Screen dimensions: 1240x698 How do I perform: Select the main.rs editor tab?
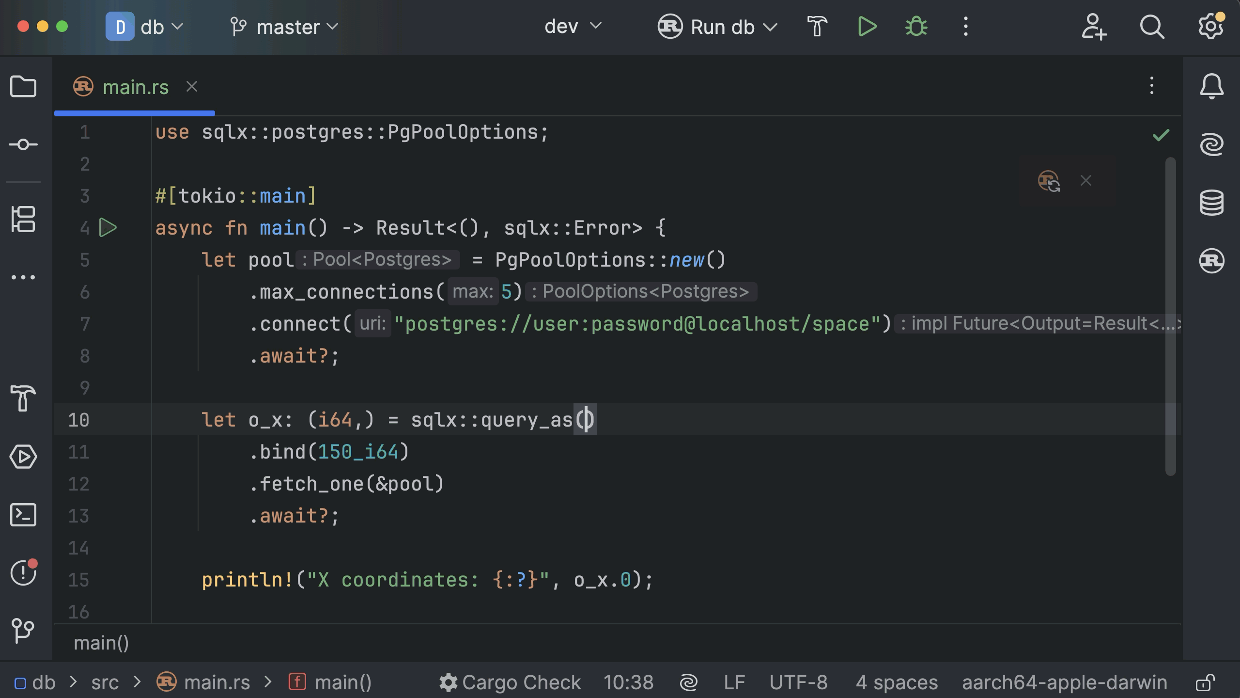pyautogui.click(x=135, y=87)
